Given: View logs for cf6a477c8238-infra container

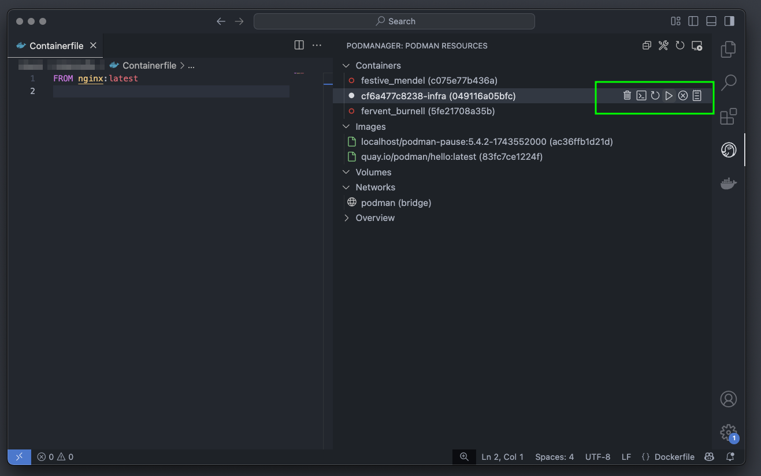Looking at the screenshot, I should pyautogui.click(x=697, y=96).
